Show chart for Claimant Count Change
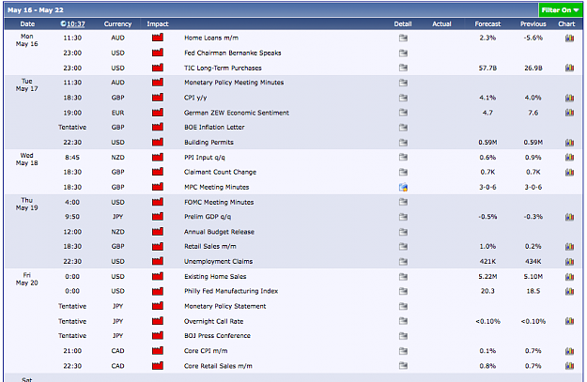This screenshot has width=587, height=382. coord(569,172)
